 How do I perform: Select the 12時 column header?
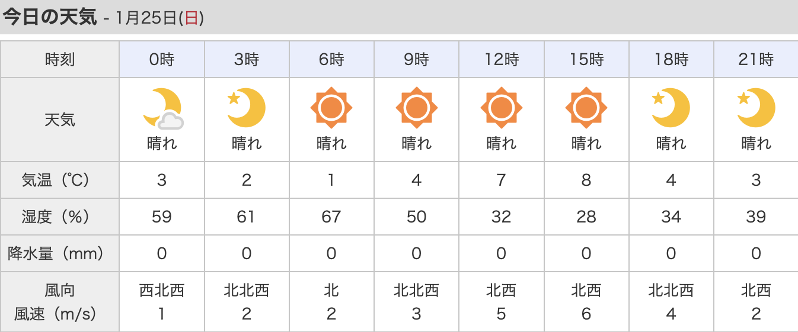(x=502, y=60)
